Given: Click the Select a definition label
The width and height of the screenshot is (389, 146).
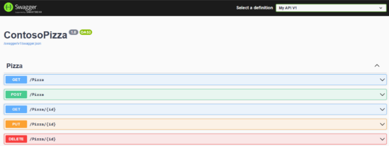Looking at the screenshot, I should [255, 8].
